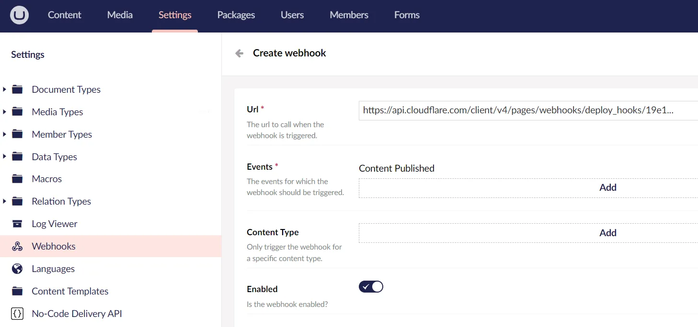Viewport: 698px width, 327px height.
Task: Click the back arrow beside Create webhook
Action: [x=239, y=54]
